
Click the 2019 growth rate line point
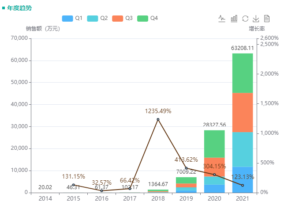click(186, 168)
